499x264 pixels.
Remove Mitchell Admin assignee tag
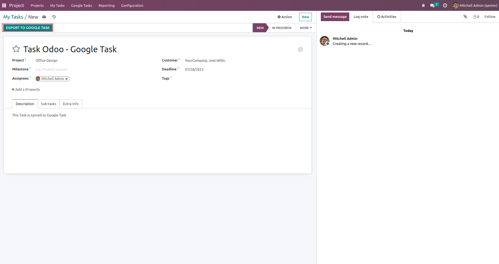(x=66, y=79)
